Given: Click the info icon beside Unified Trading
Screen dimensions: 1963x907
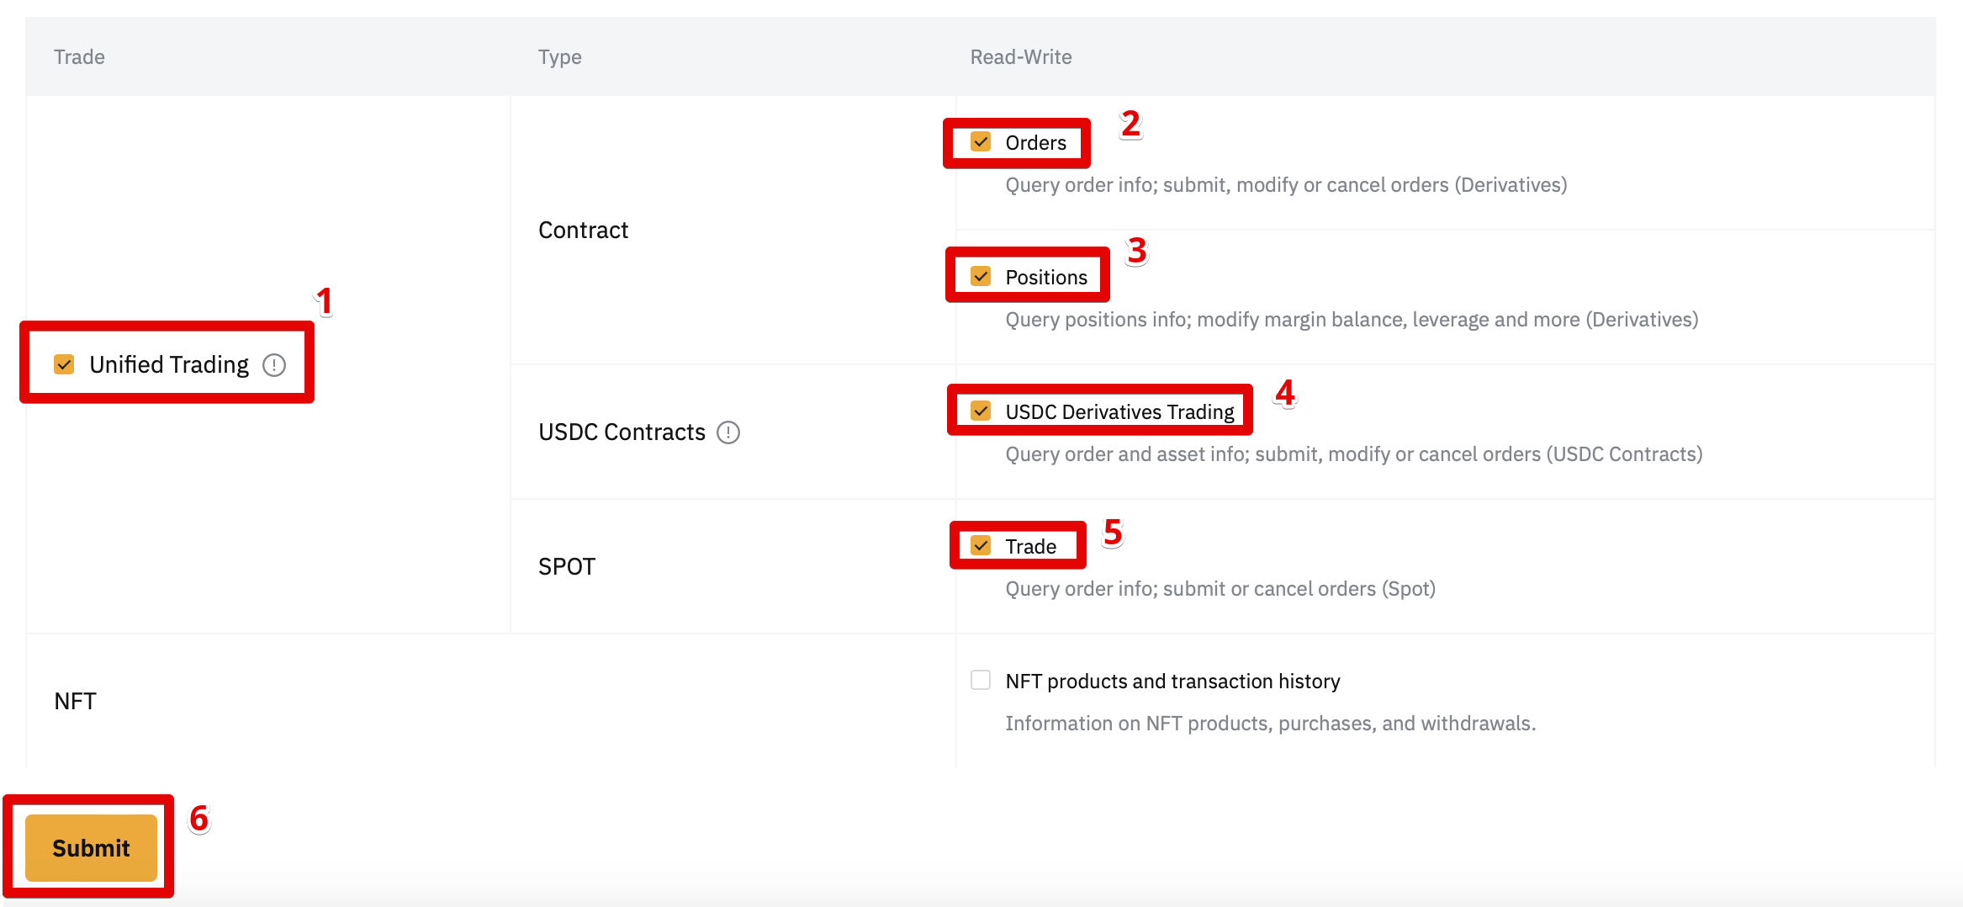Looking at the screenshot, I should click(274, 365).
